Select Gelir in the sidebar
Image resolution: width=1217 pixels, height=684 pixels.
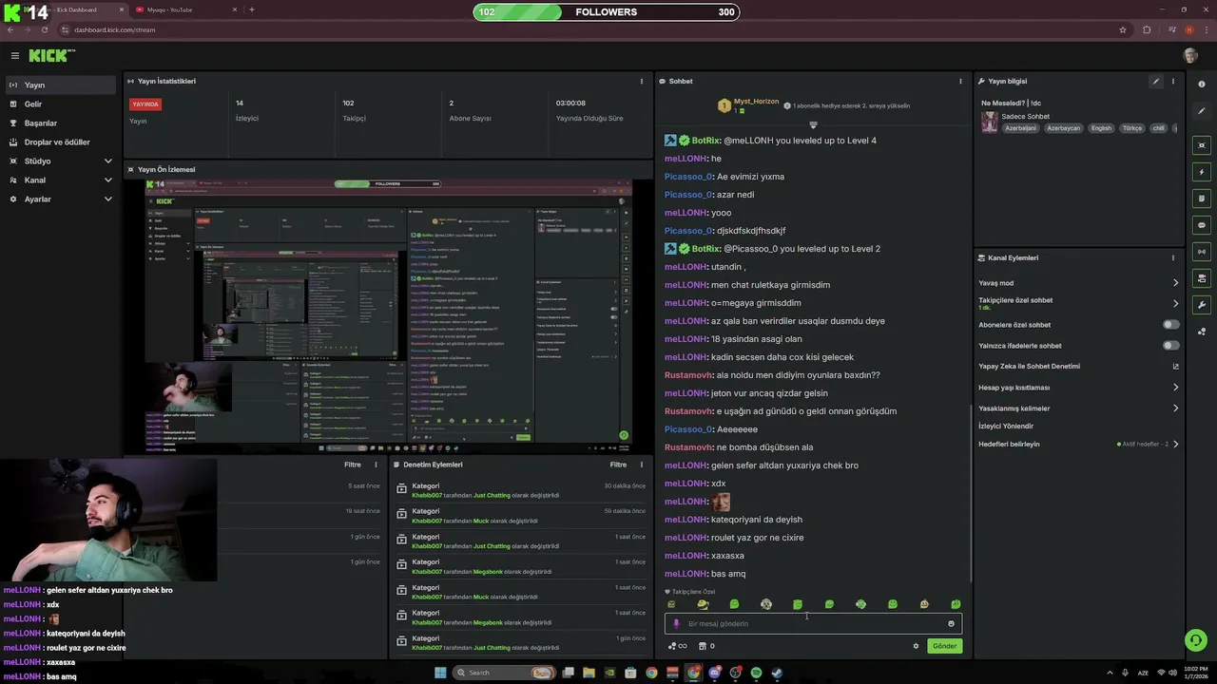[x=62, y=104]
